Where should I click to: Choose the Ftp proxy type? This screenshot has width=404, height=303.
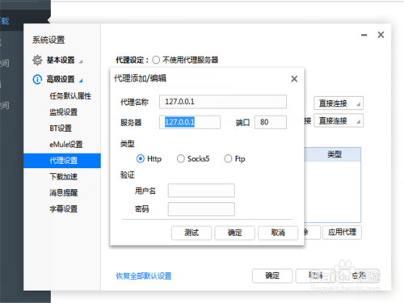pyautogui.click(x=228, y=158)
